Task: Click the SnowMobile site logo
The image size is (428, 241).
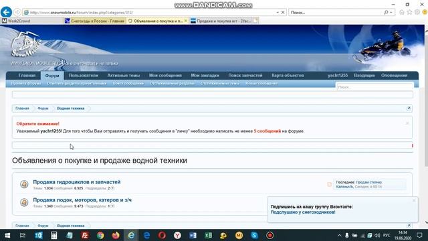Action: (x=26, y=44)
